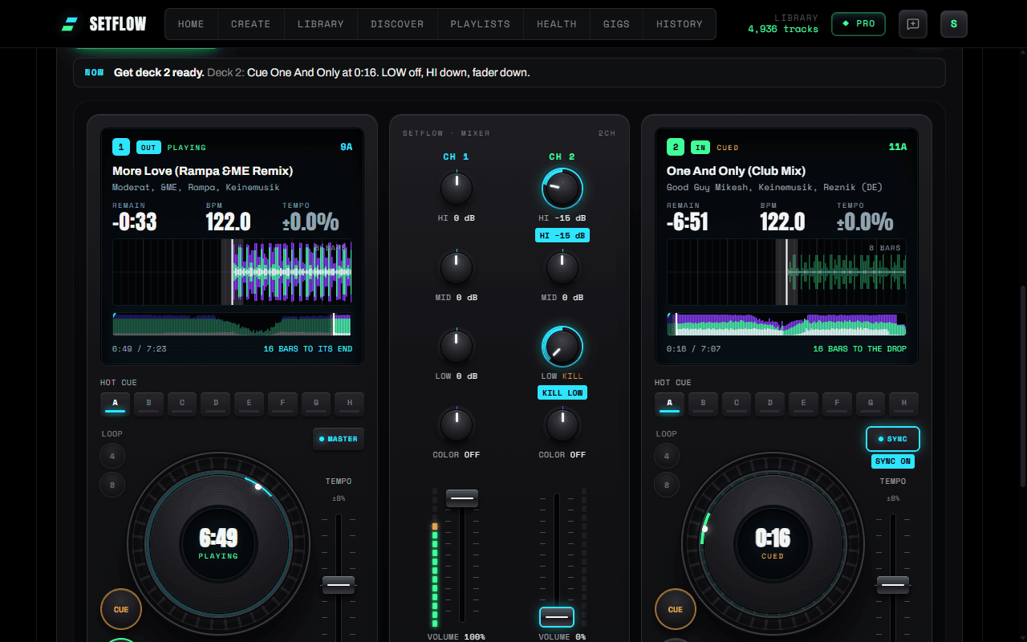Click deck 2 jog wheel showing 0:16

773,543
